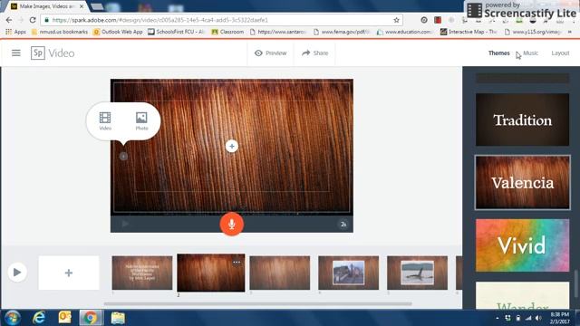Click the themes panel vertical scrollbar

tap(576, 283)
